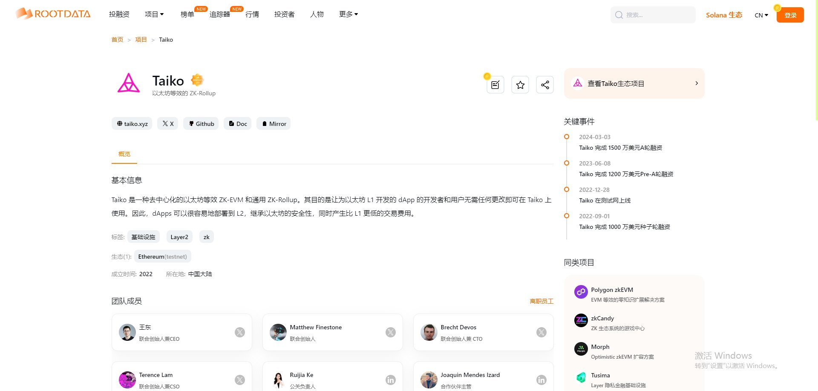Open the 行情 menu item
Screen dimensions: 818x391
coord(252,14)
